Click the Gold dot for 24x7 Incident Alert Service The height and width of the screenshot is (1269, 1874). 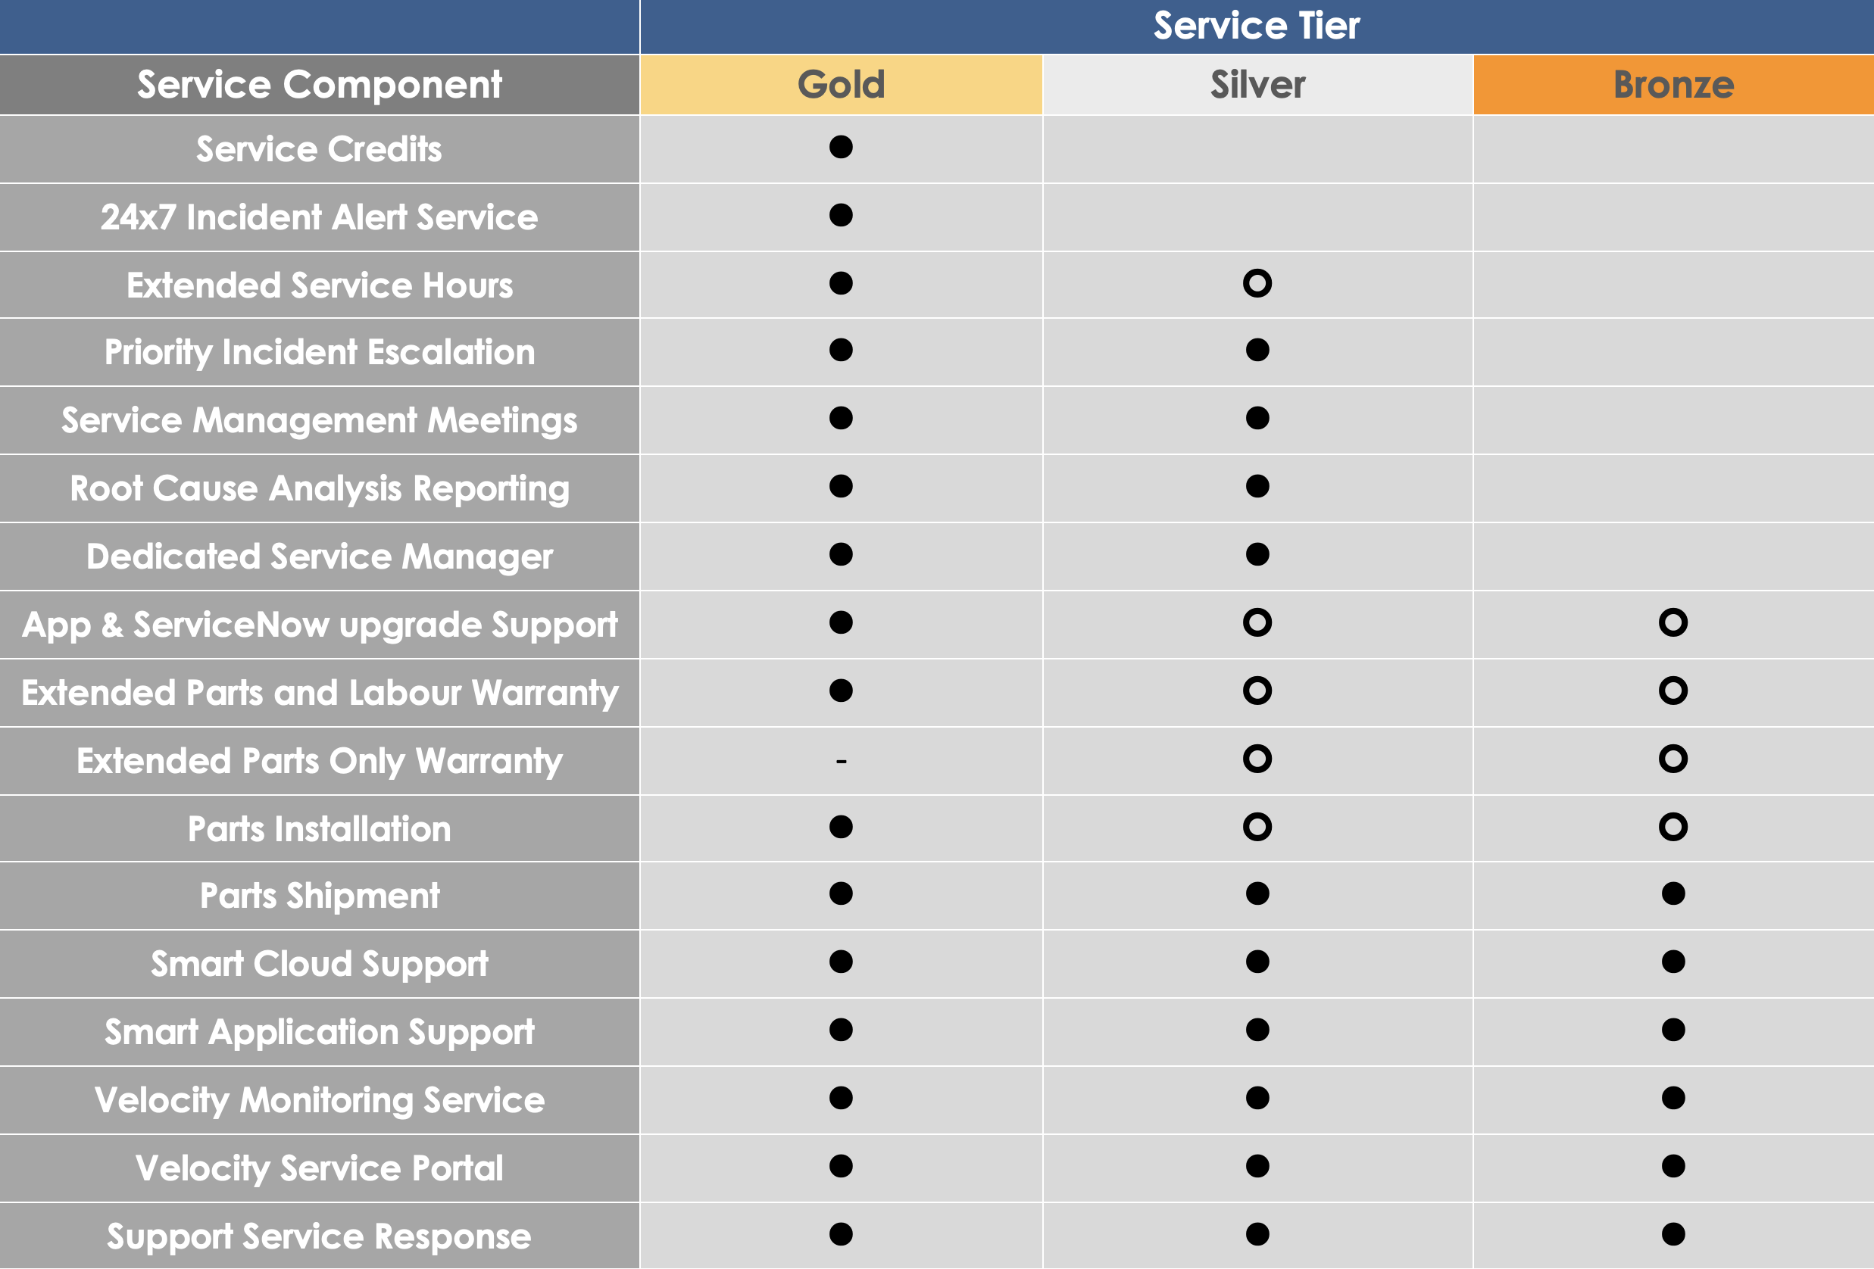841,215
